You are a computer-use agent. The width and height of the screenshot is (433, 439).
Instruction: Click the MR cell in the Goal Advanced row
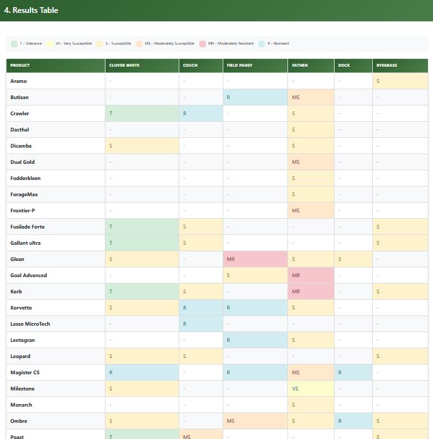click(311, 275)
